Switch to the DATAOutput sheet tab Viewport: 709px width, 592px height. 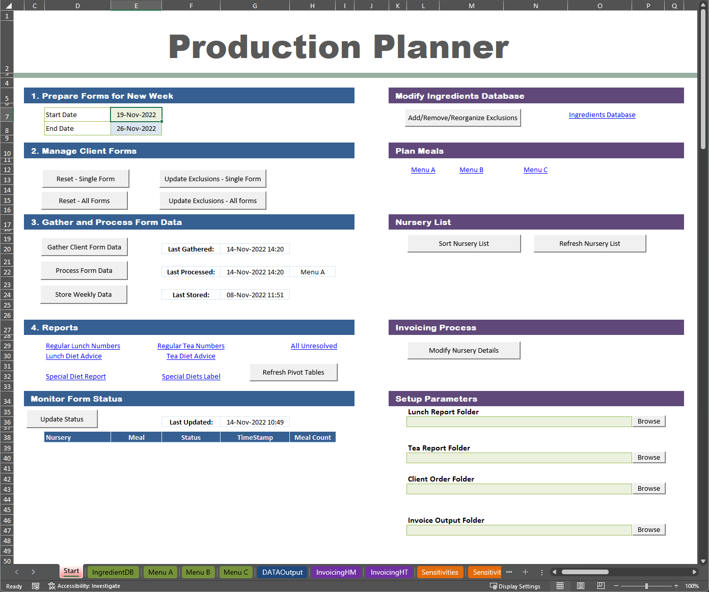coord(282,572)
